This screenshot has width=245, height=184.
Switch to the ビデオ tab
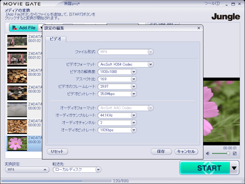pos(56,39)
